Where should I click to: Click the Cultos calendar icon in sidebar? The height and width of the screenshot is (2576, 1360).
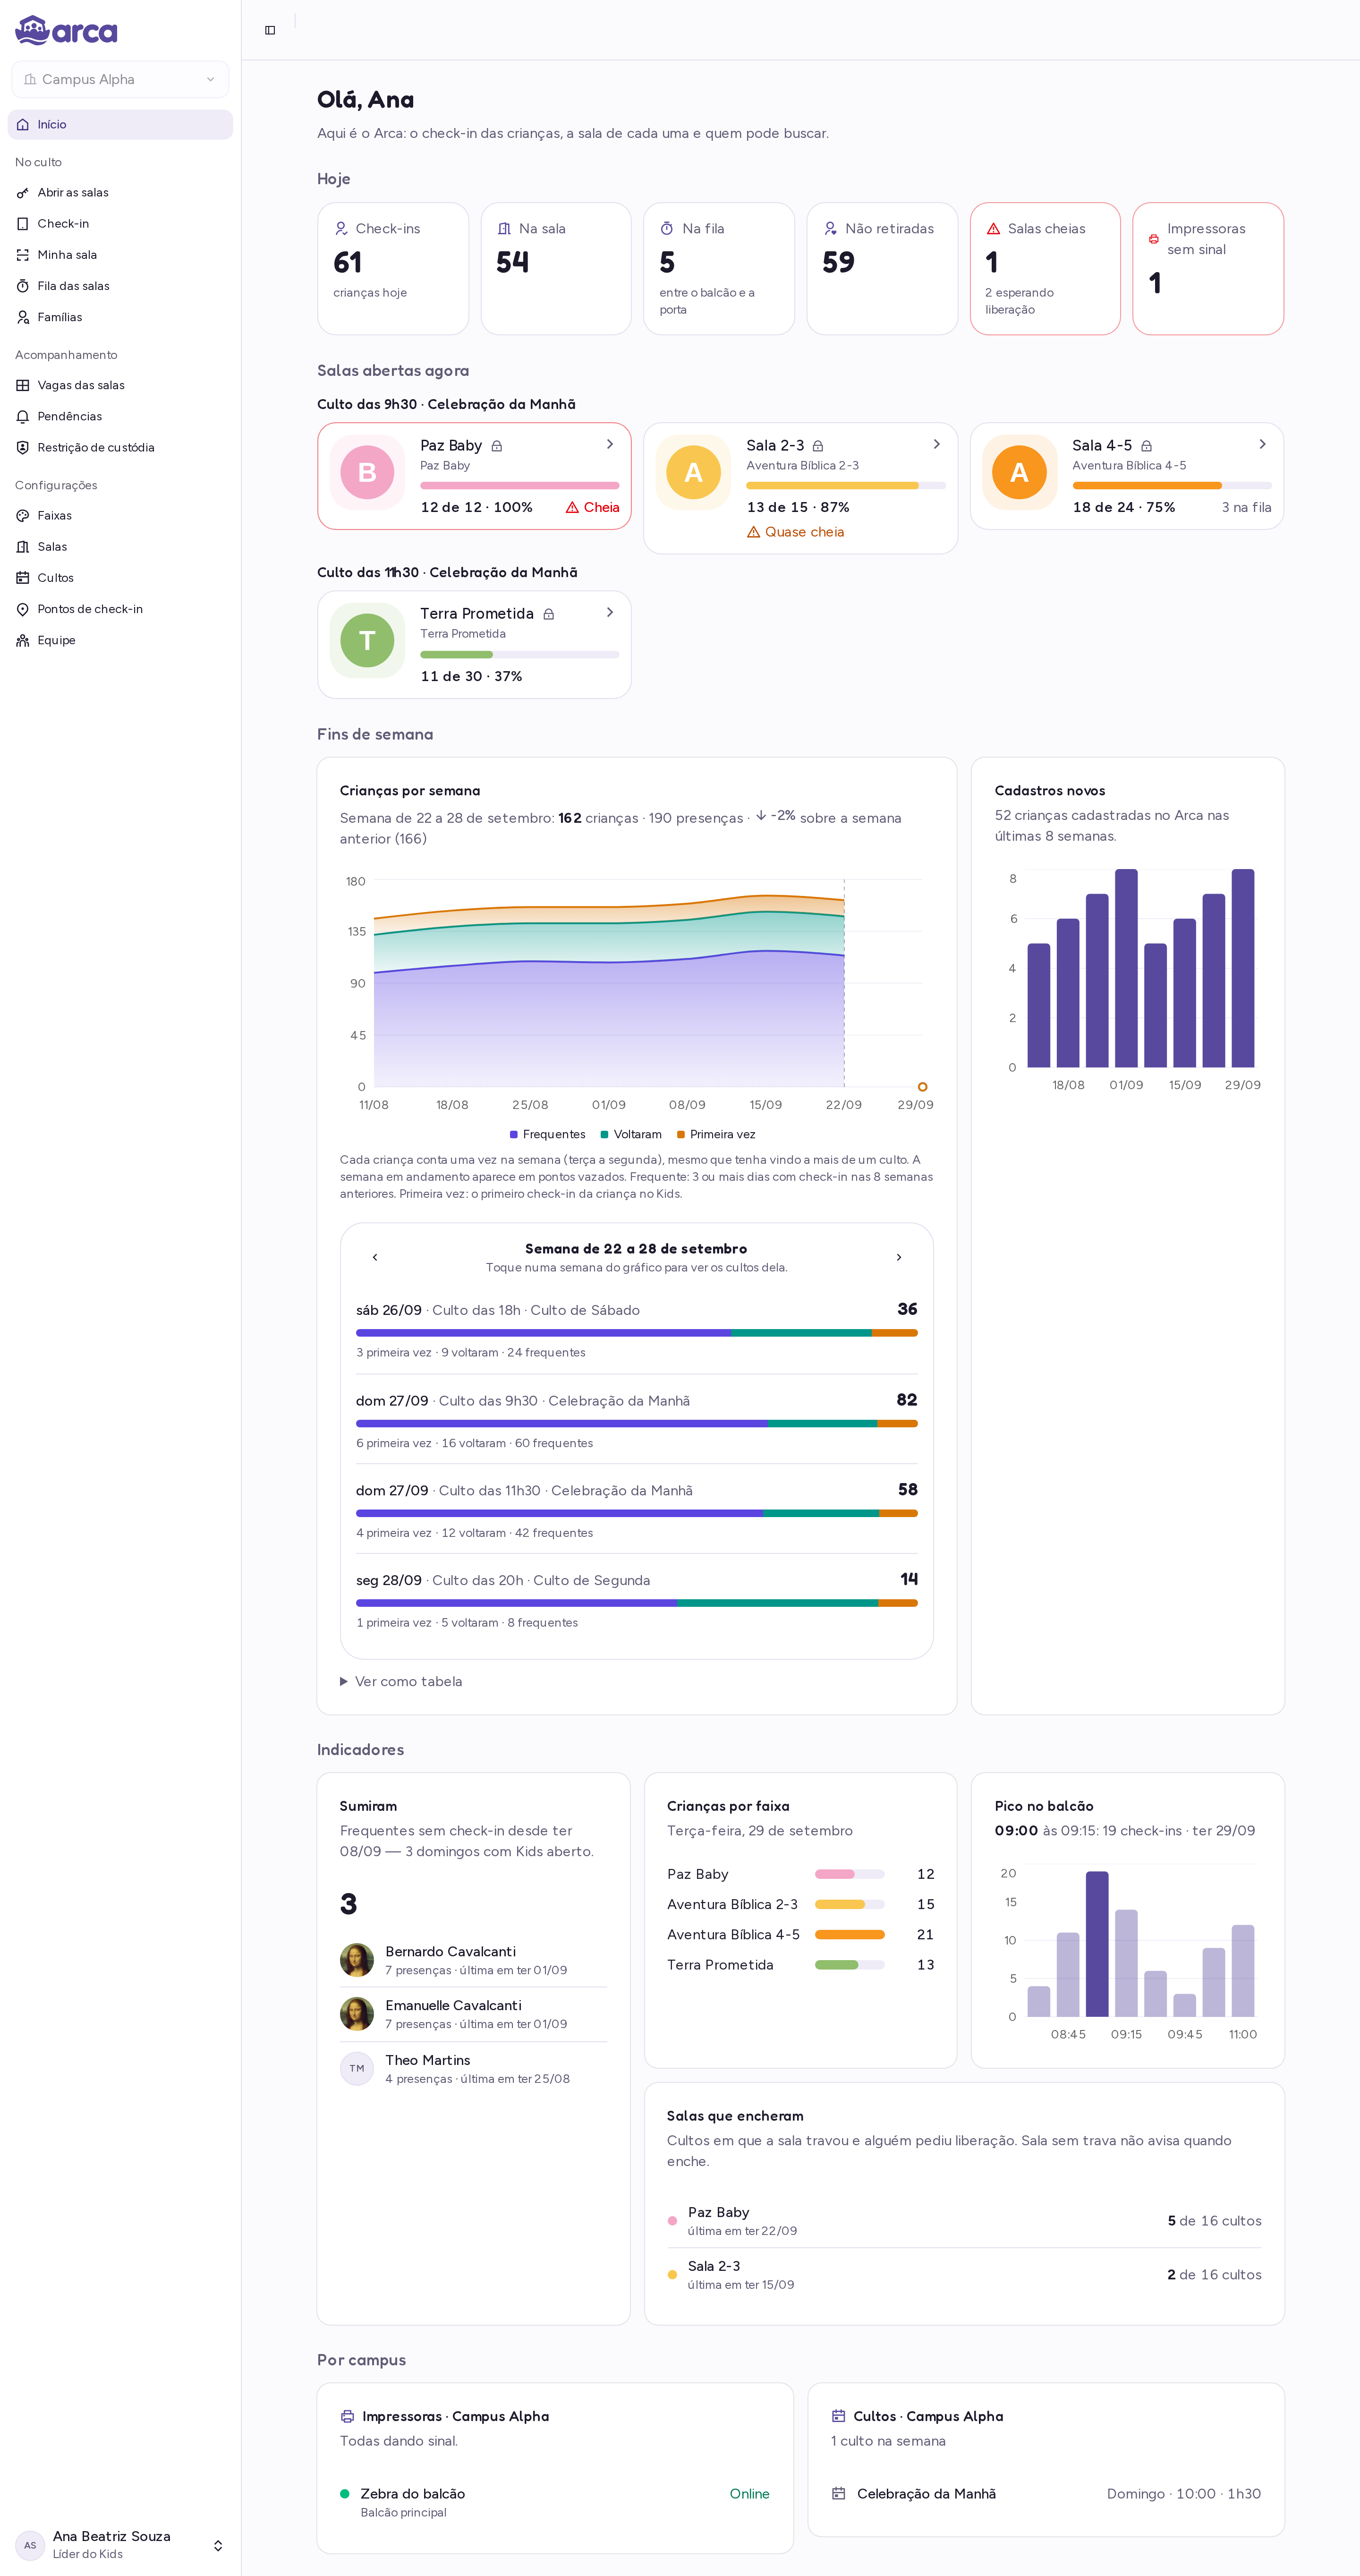[22, 578]
